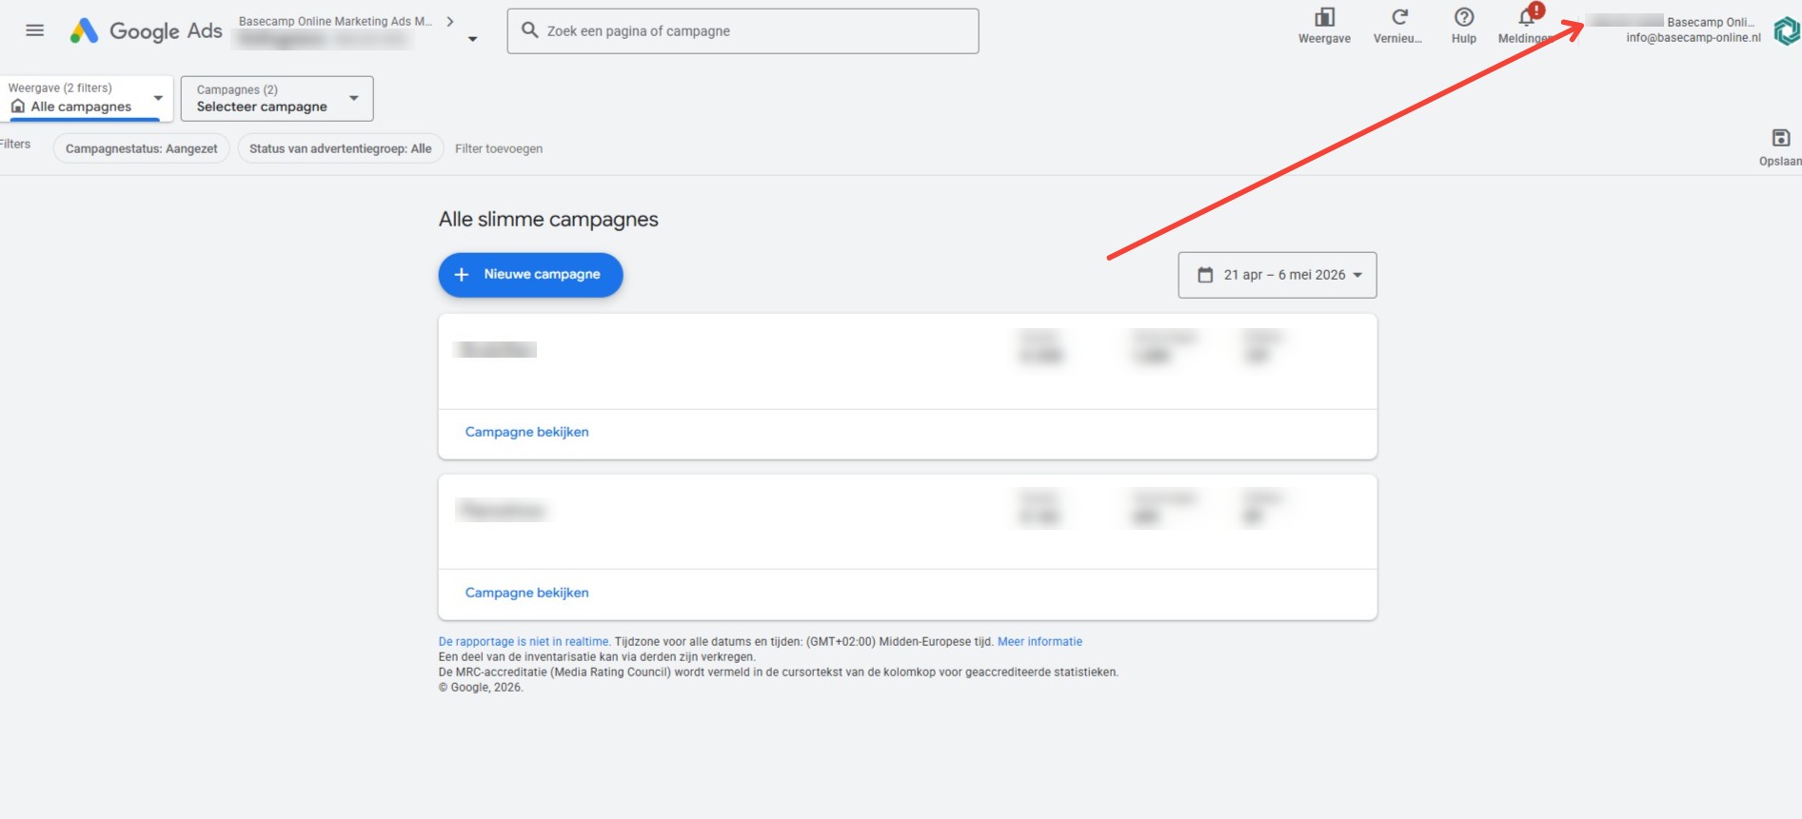
Task: Click the Meer informatie link
Action: 1040,642
